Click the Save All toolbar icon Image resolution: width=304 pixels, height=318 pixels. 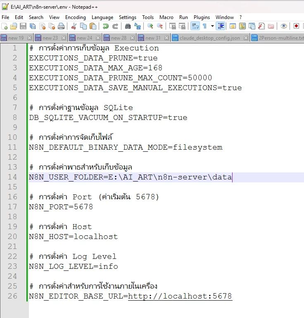coord(33,26)
